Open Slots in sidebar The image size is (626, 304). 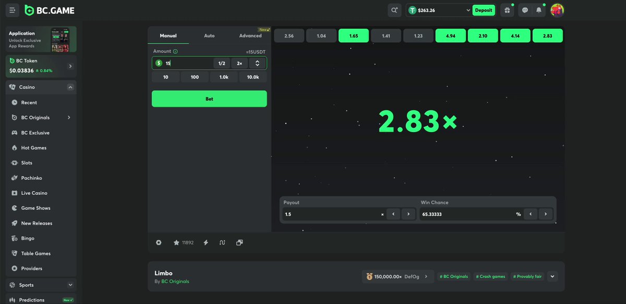(x=41, y=163)
